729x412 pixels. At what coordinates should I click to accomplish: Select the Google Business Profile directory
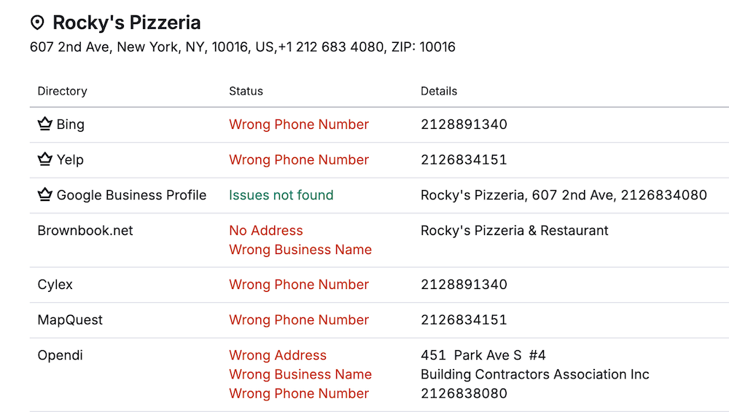tap(131, 195)
